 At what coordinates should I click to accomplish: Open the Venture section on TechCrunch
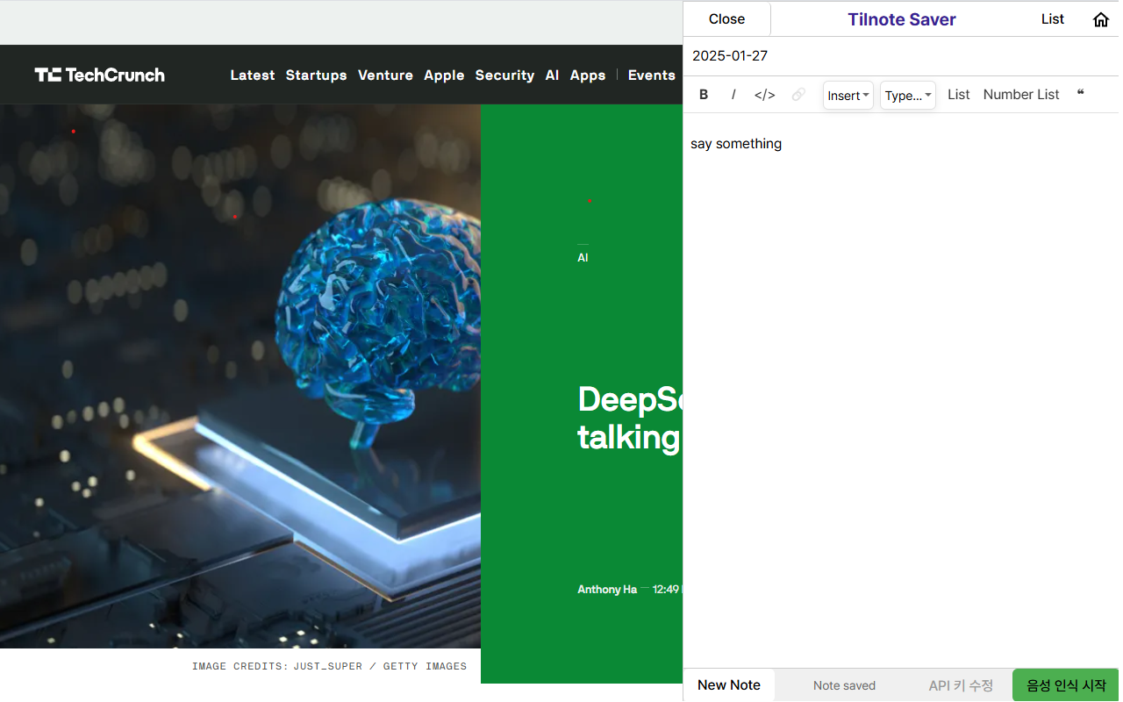click(385, 75)
